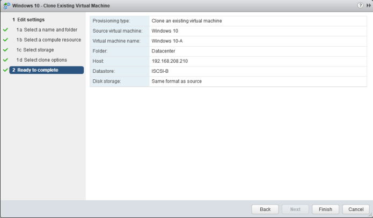The height and width of the screenshot is (218, 373).
Task: Return to step 1d Select clone options
Action: coord(41,60)
